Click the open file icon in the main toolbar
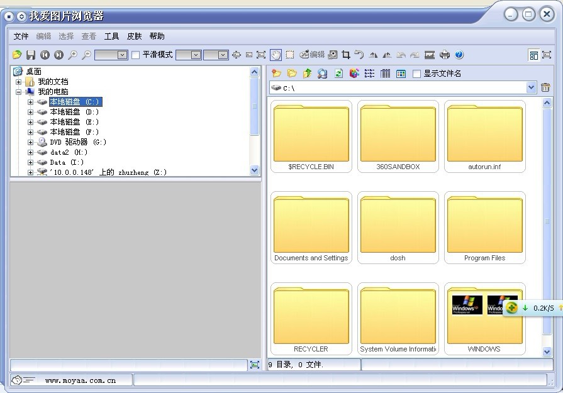 point(17,55)
